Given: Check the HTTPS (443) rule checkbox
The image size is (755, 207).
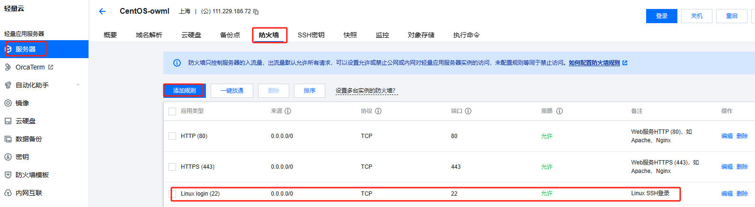Looking at the screenshot, I should (x=172, y=167).
